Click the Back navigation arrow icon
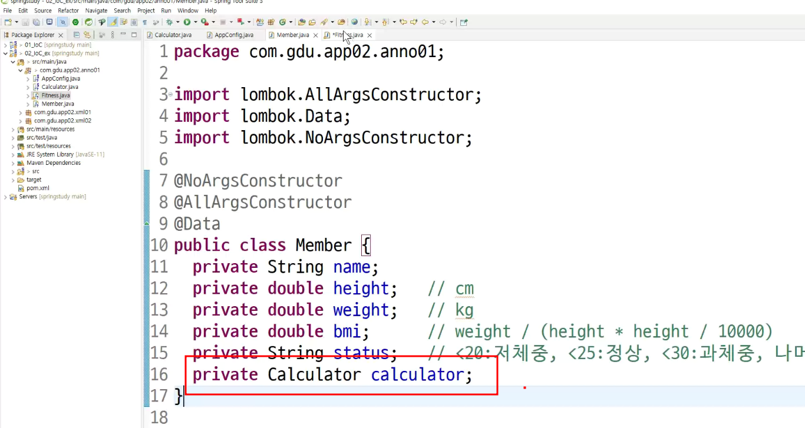Viewport: 805px width, 428px height. point(425,22)
